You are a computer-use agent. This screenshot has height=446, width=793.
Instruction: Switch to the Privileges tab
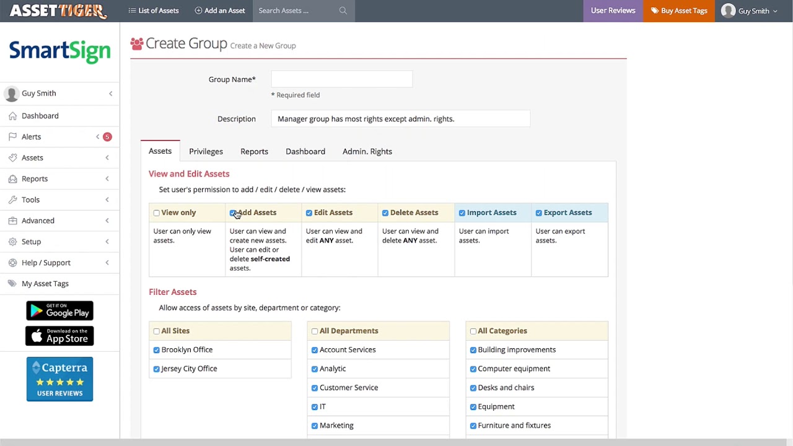point(206,151)
